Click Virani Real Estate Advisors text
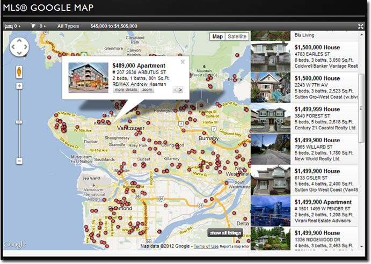371x264 pixels. pyautogui.click(x=323, y=221)
